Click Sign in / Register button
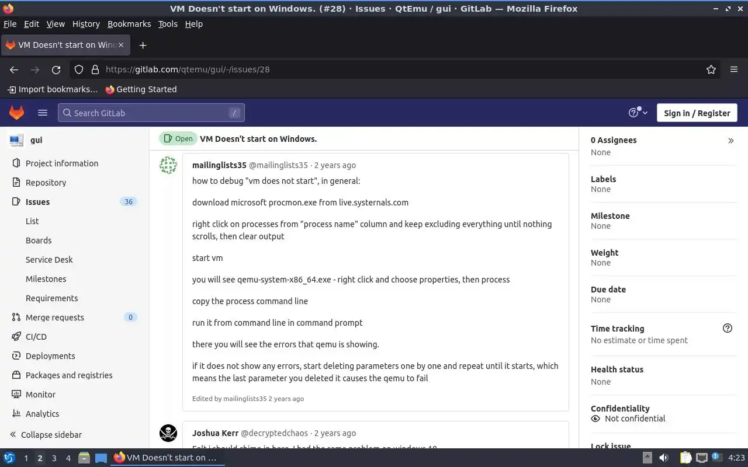Image resolution: width=748 pixels, height=467 pixels. click(697, 113)
